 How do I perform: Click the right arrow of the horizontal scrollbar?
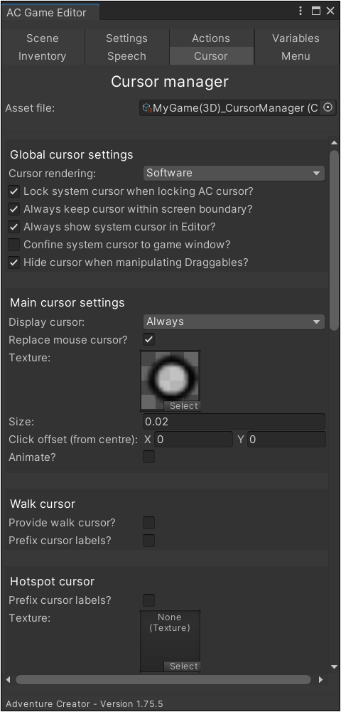coord(320,680)
